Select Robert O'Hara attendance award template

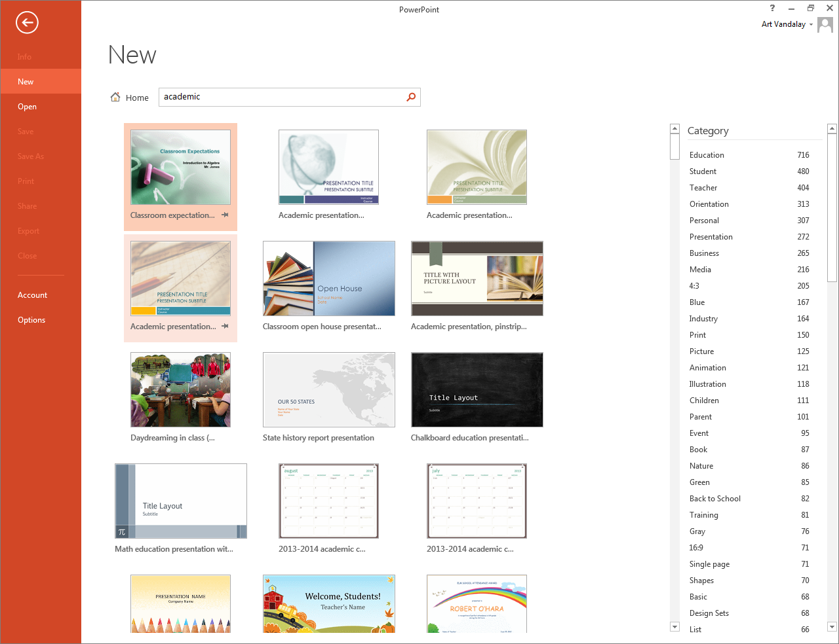477,603
